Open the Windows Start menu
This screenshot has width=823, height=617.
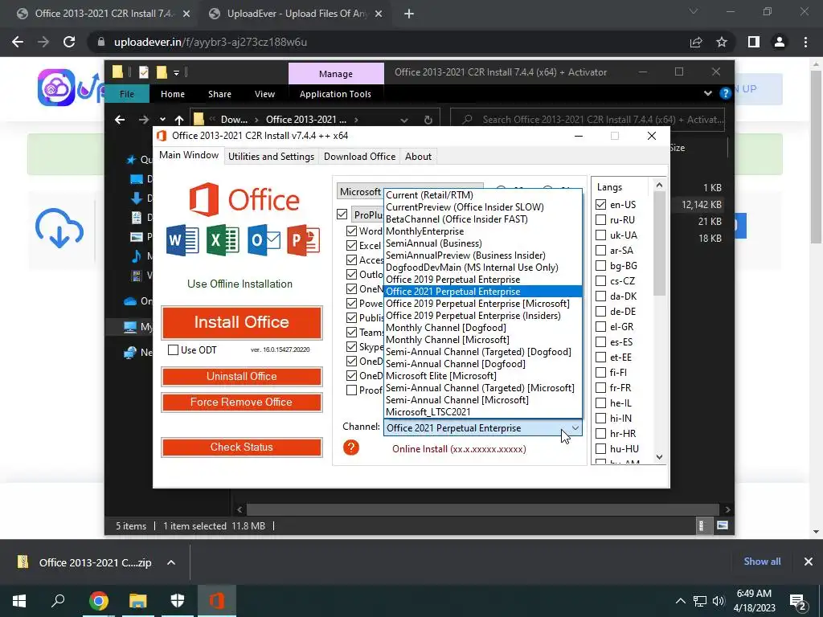tap(19, 601)
